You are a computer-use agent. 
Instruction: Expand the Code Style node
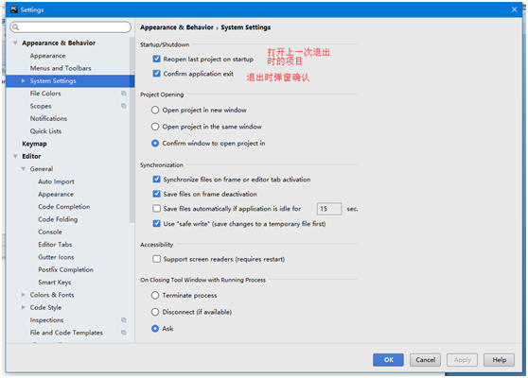(24, 307)
